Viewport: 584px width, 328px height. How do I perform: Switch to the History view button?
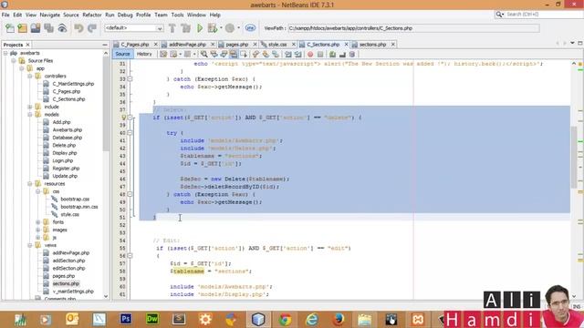pyautogui.click(x=144, y=55)
